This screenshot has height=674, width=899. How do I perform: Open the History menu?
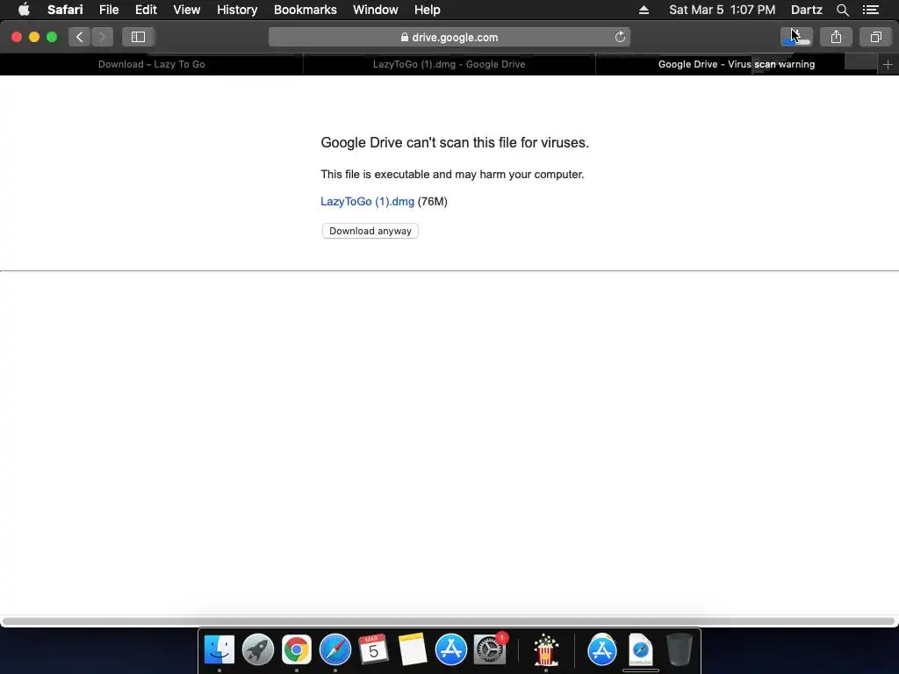coord(237,10)
